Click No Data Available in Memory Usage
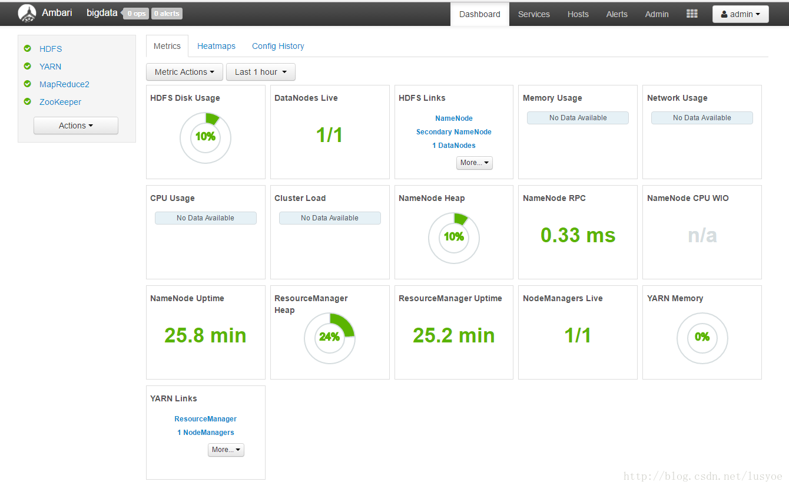This screenshot has height=488, width=789. click(x=578, y=118)
